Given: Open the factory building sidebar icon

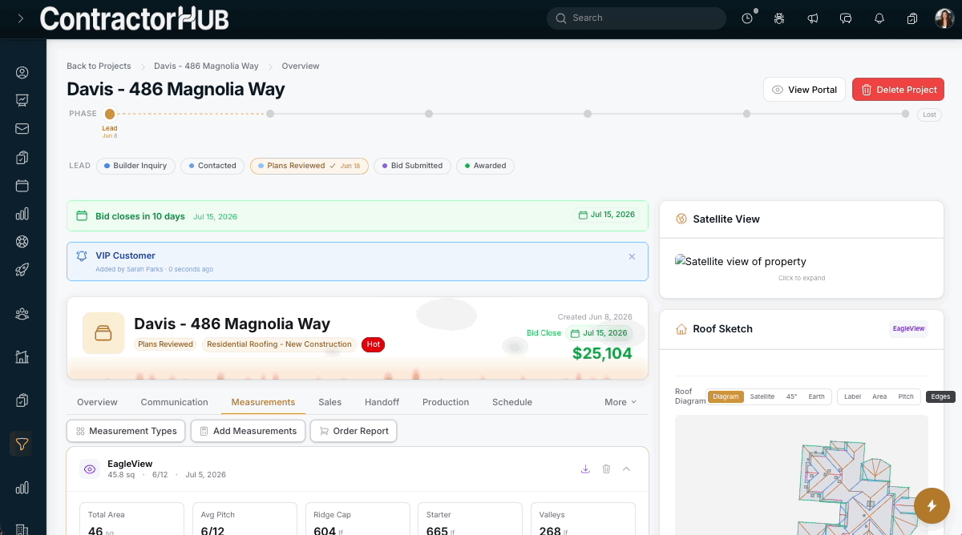Looking at the screenshot, I should click(x=22, y=356).
